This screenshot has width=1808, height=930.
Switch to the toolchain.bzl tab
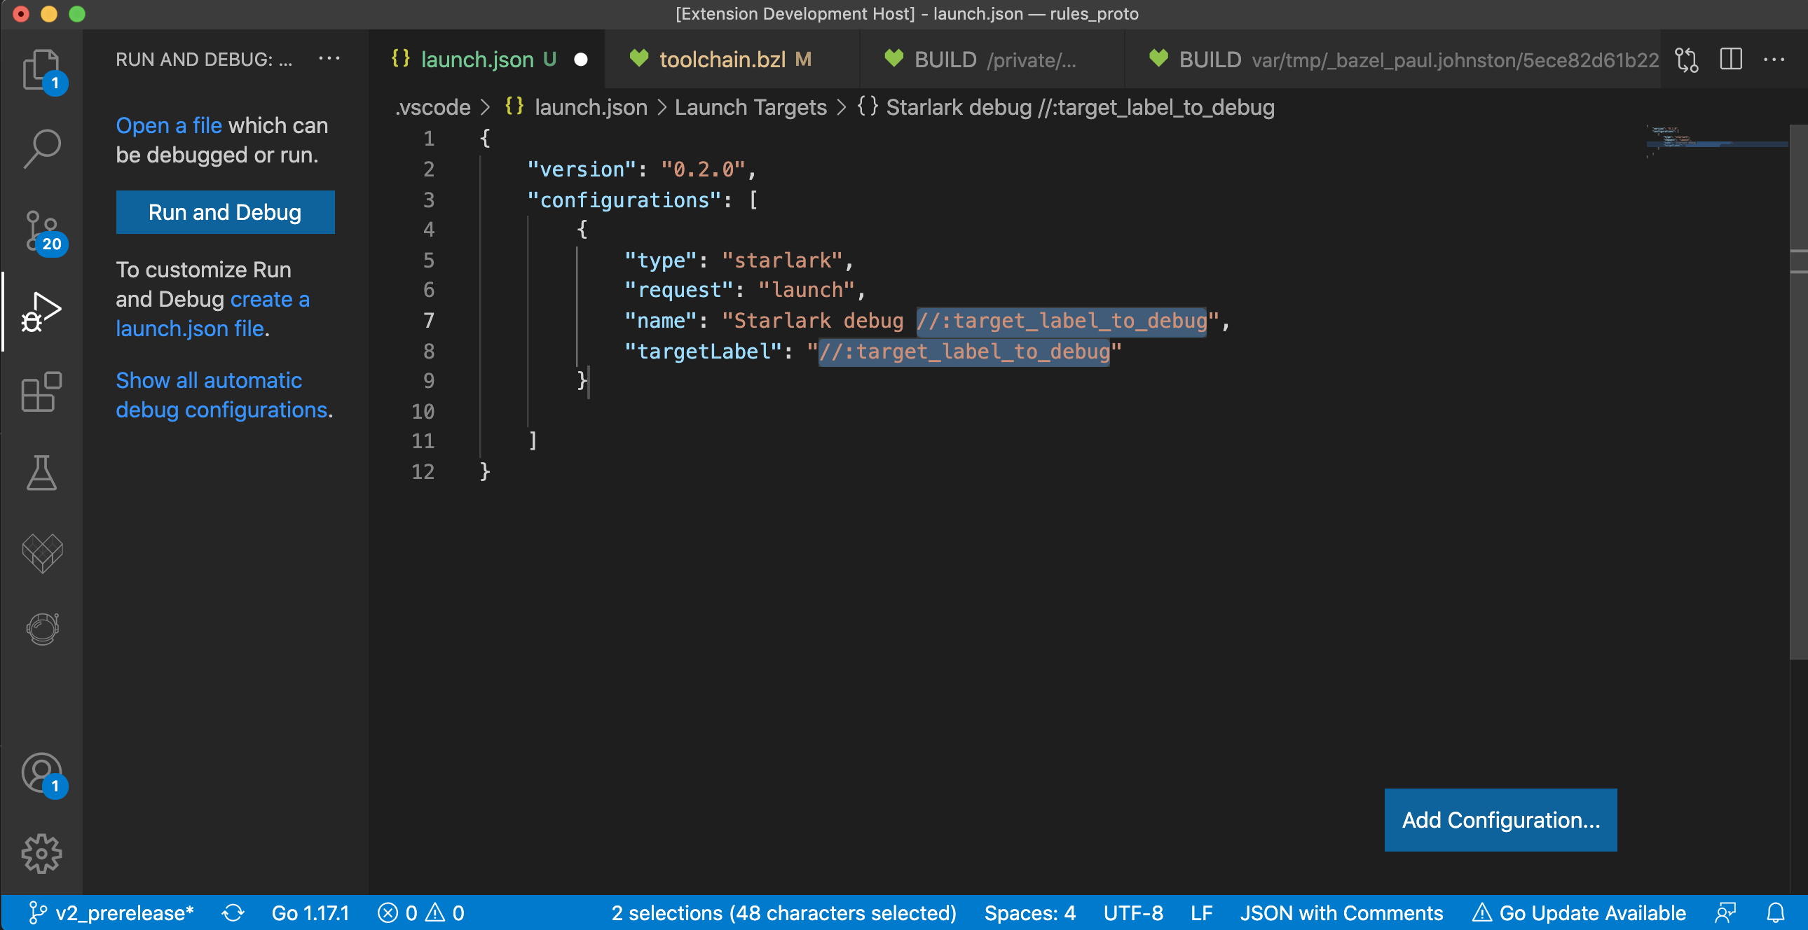click(x=722, y=60)
